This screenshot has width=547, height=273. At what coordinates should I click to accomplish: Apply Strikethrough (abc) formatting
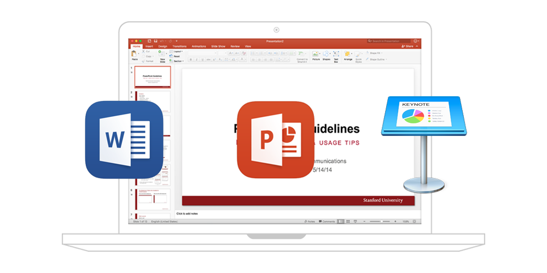click(x=208, y=60)
